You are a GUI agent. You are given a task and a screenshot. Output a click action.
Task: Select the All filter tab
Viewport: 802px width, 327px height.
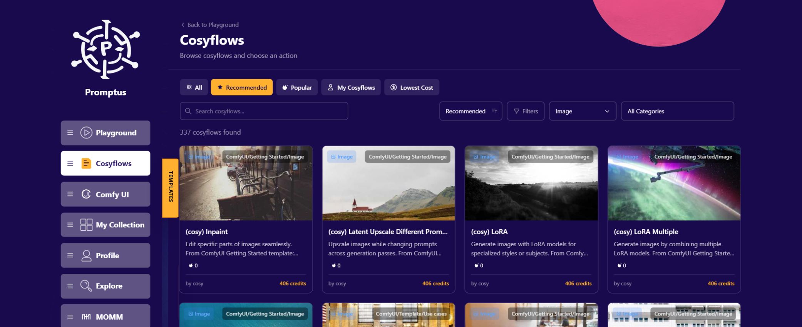click(x=194, y=87)
